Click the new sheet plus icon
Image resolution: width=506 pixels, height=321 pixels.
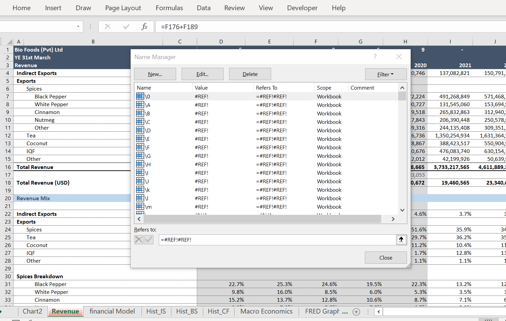click(356, 311)
